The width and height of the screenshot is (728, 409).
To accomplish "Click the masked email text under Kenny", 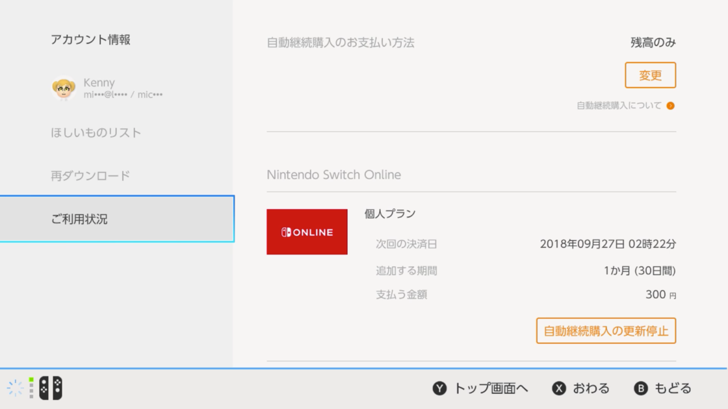I will pyautogui.click(x=123, y=95).
